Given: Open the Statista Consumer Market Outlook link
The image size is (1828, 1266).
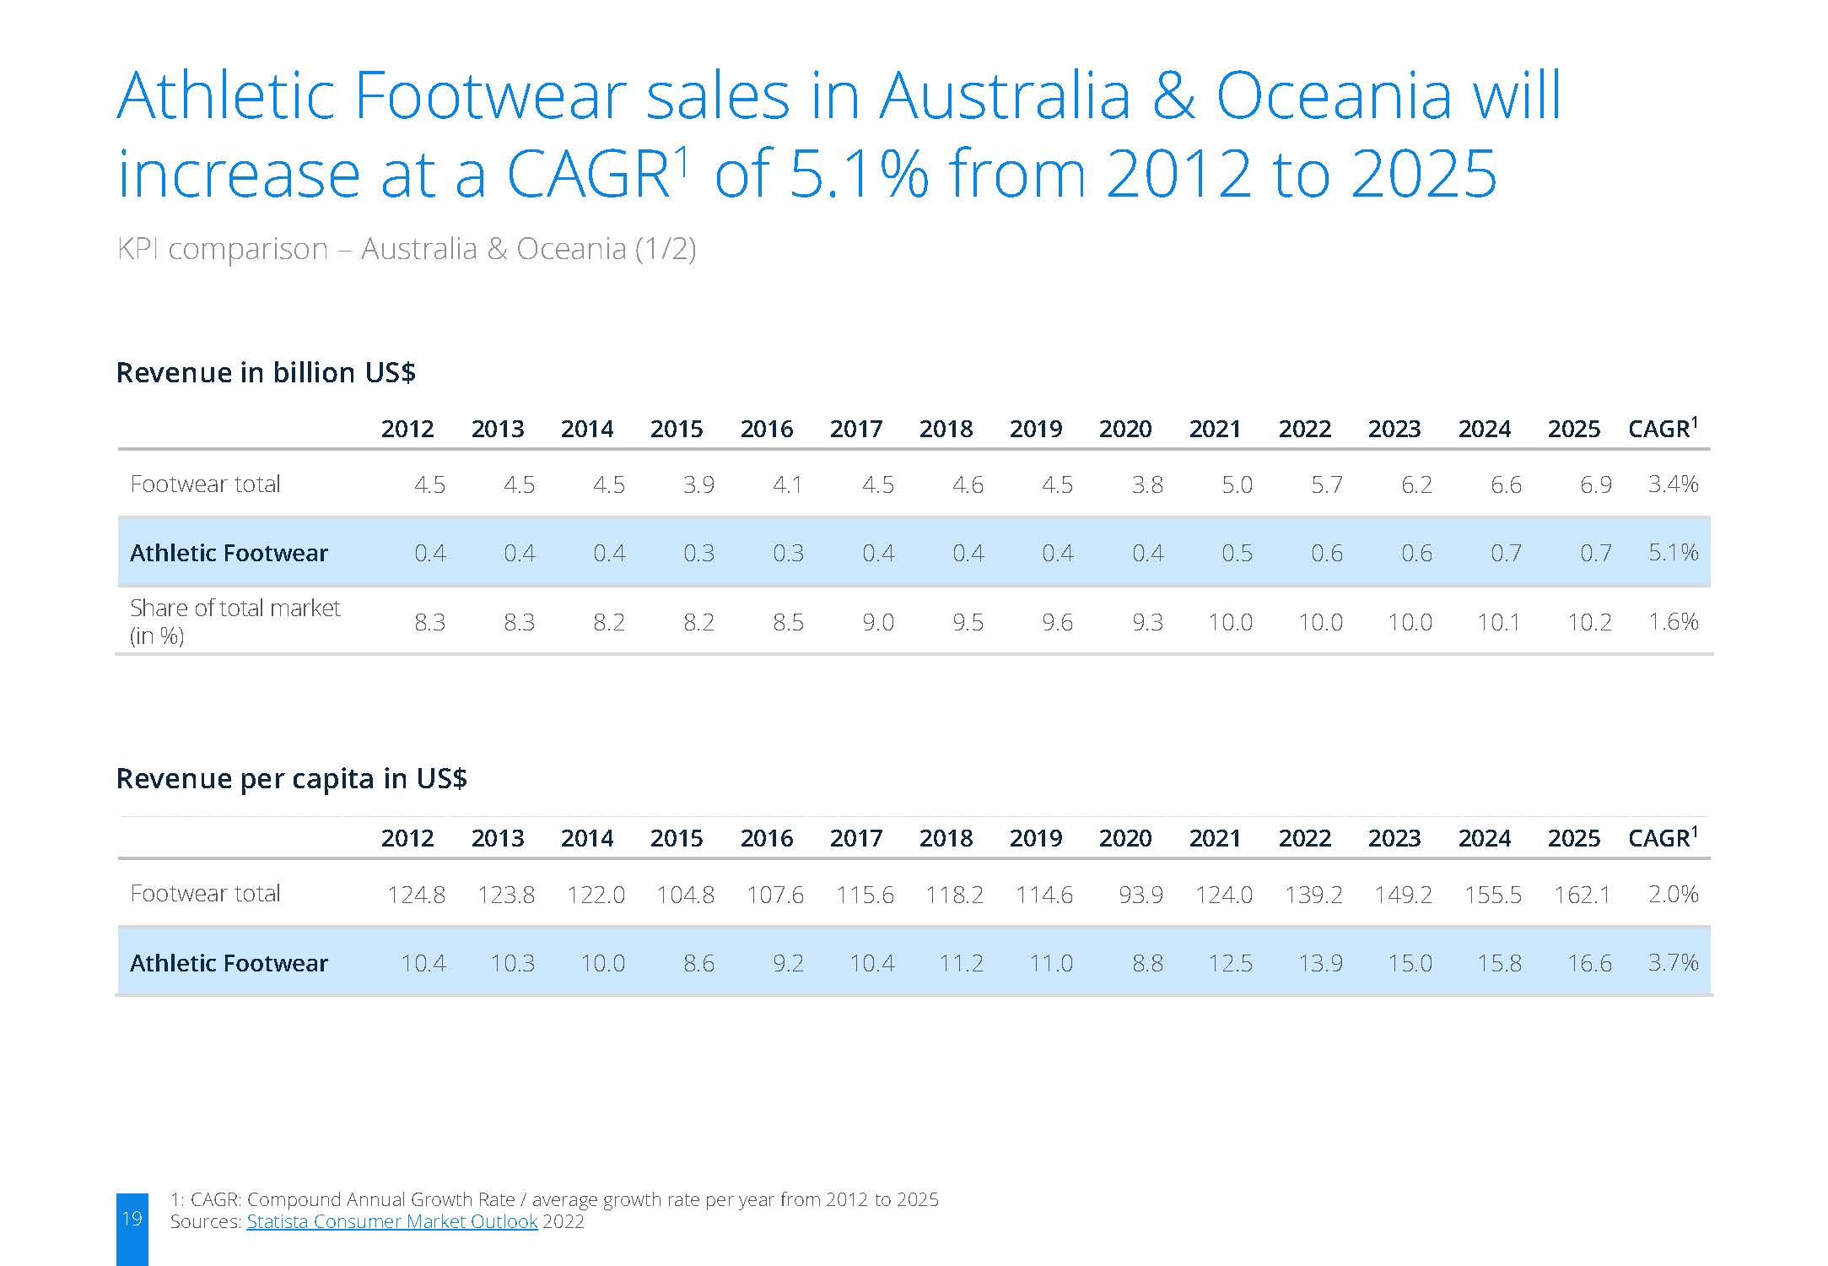Looking at the screenshot, I should click(391, 1221).
